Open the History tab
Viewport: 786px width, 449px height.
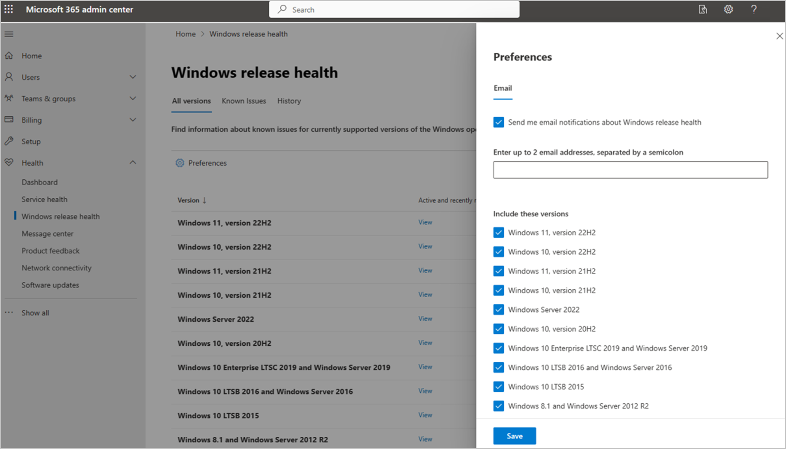(289, 101)
